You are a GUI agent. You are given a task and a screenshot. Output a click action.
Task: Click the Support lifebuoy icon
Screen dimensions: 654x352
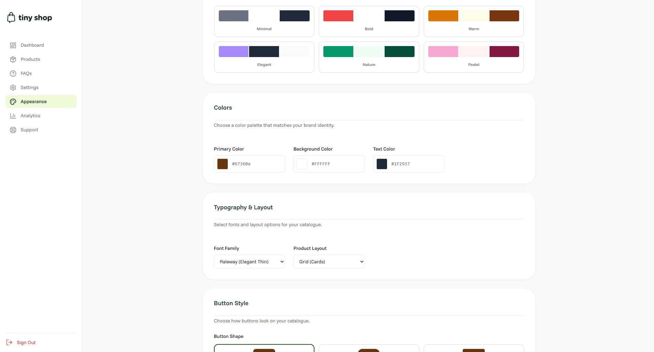pyautogui.click(x=13, y=130)
